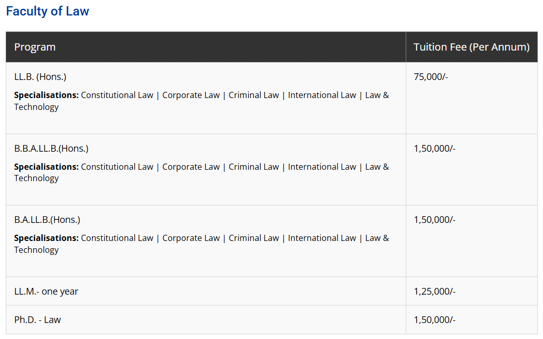Click the tuition fee for B.B.A.LL.B.(Hons.)
The height and width of the screenshot is (339, 543).
[435, 149]
